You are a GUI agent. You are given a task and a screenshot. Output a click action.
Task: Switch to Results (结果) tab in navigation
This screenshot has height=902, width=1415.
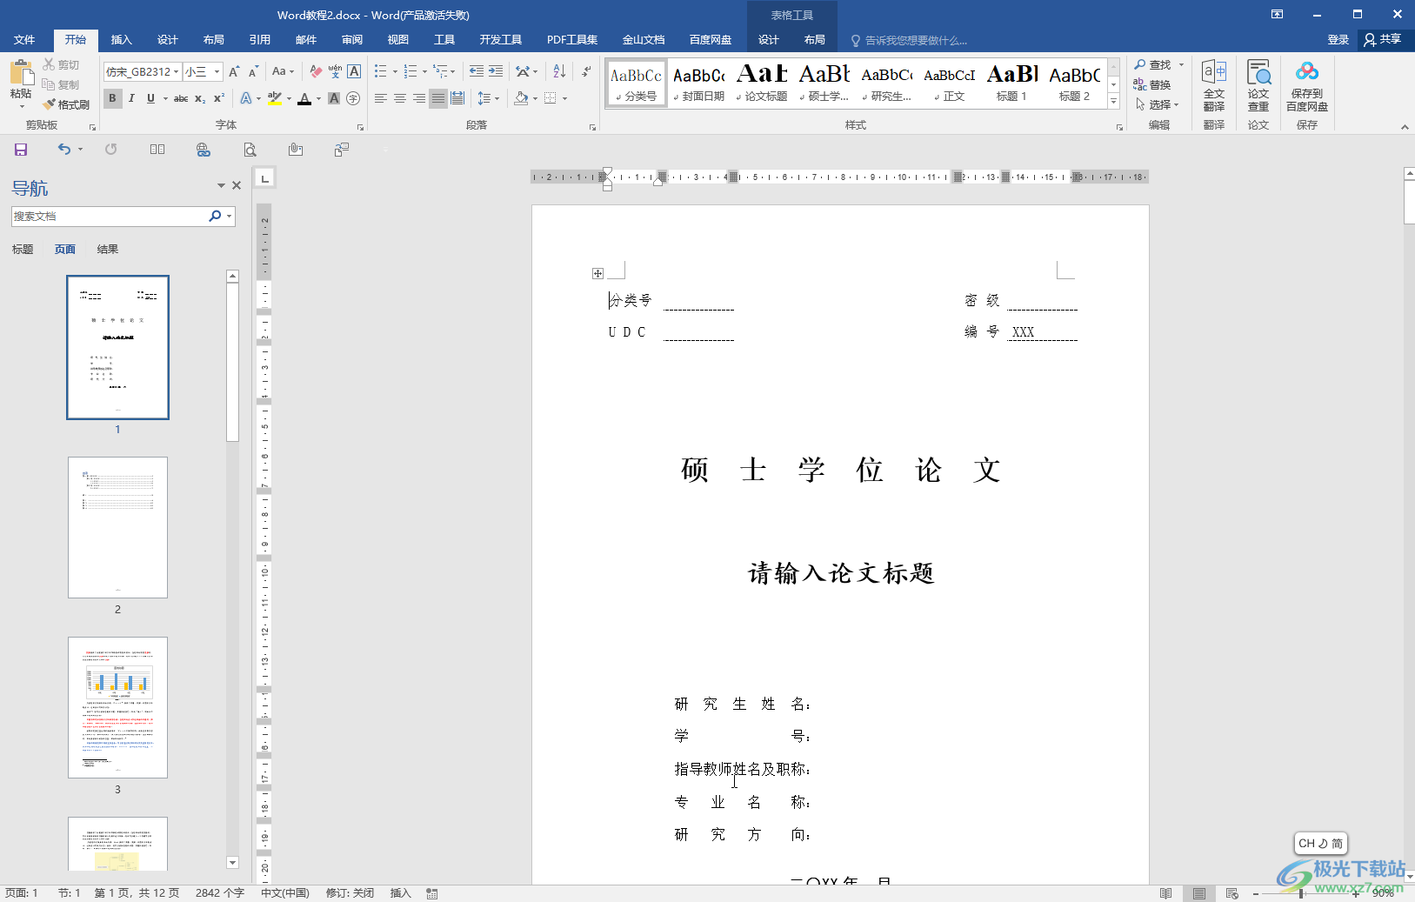[x=108, y=250]
